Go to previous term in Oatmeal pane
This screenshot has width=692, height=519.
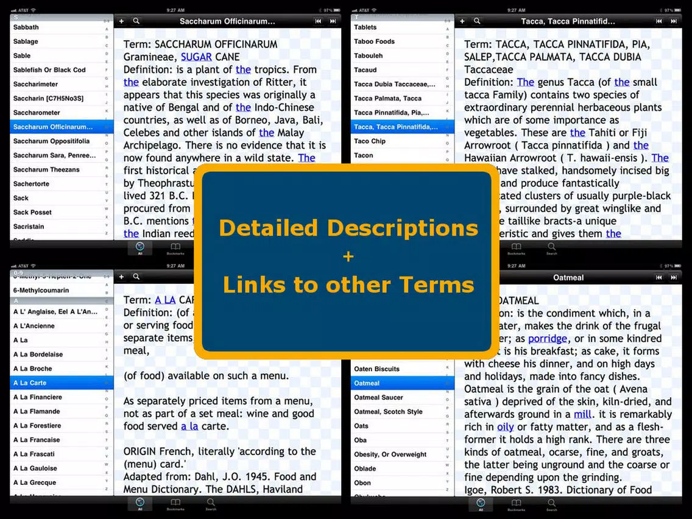pyautogui.click(x=659, y=277)
